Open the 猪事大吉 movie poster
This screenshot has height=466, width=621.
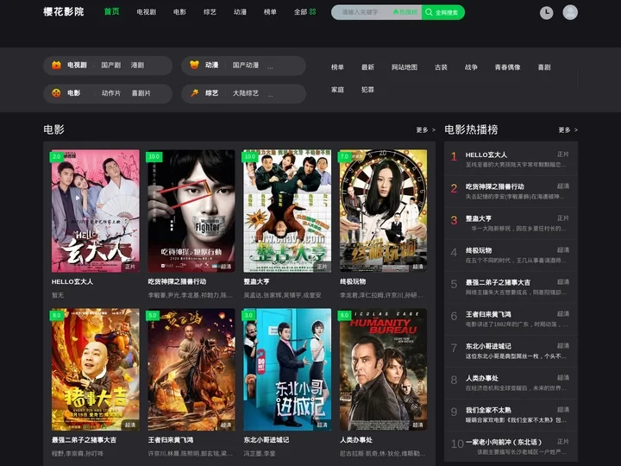pyautogui.click(x=96, y=369)
